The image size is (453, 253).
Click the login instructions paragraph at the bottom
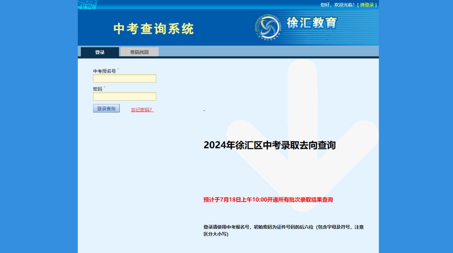click(x=283, y=230)
